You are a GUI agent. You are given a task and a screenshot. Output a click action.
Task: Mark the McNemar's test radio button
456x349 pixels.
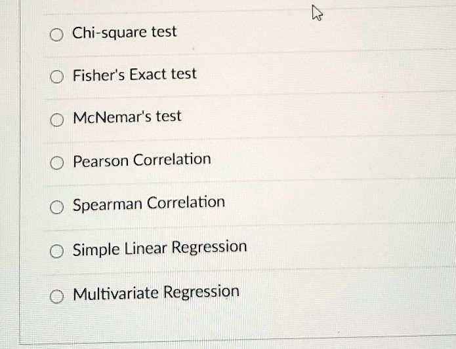pyautogui.click(x=56, y=120)
